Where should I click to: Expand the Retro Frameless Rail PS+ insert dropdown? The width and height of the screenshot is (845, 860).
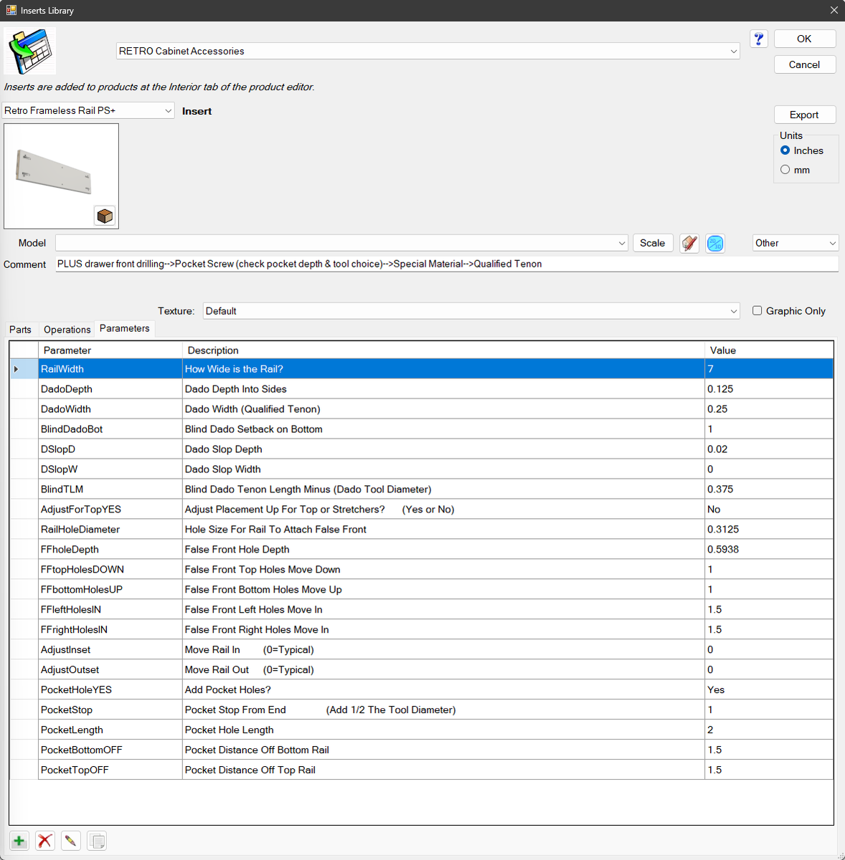pyautogui.click(x=88, y=110)
